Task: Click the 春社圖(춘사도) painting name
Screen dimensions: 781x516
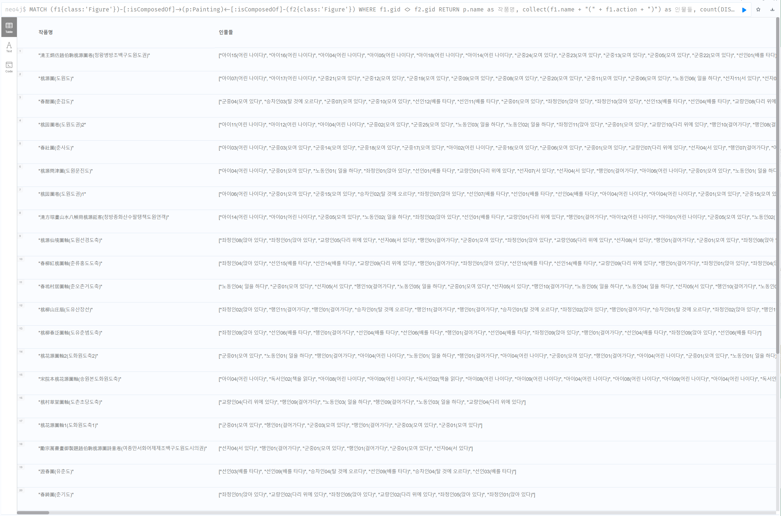Action: [56, 148]
